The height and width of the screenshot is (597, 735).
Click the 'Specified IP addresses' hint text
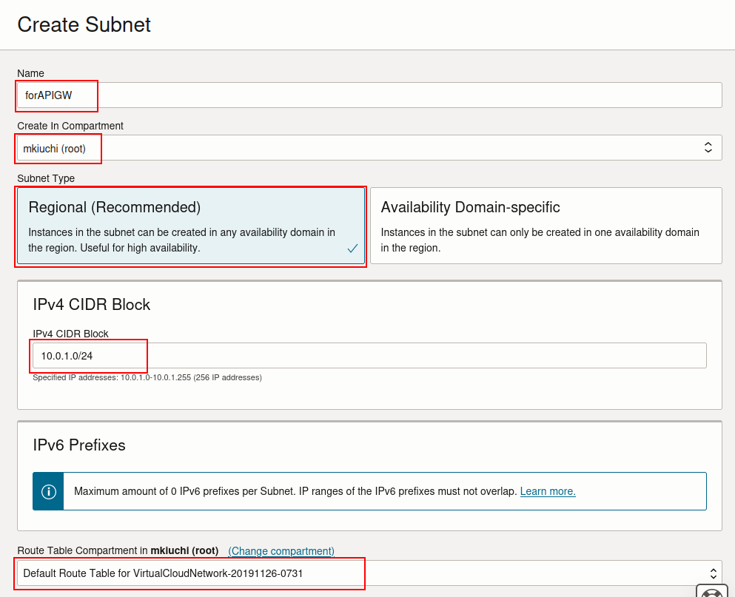[x=147, y=377]
